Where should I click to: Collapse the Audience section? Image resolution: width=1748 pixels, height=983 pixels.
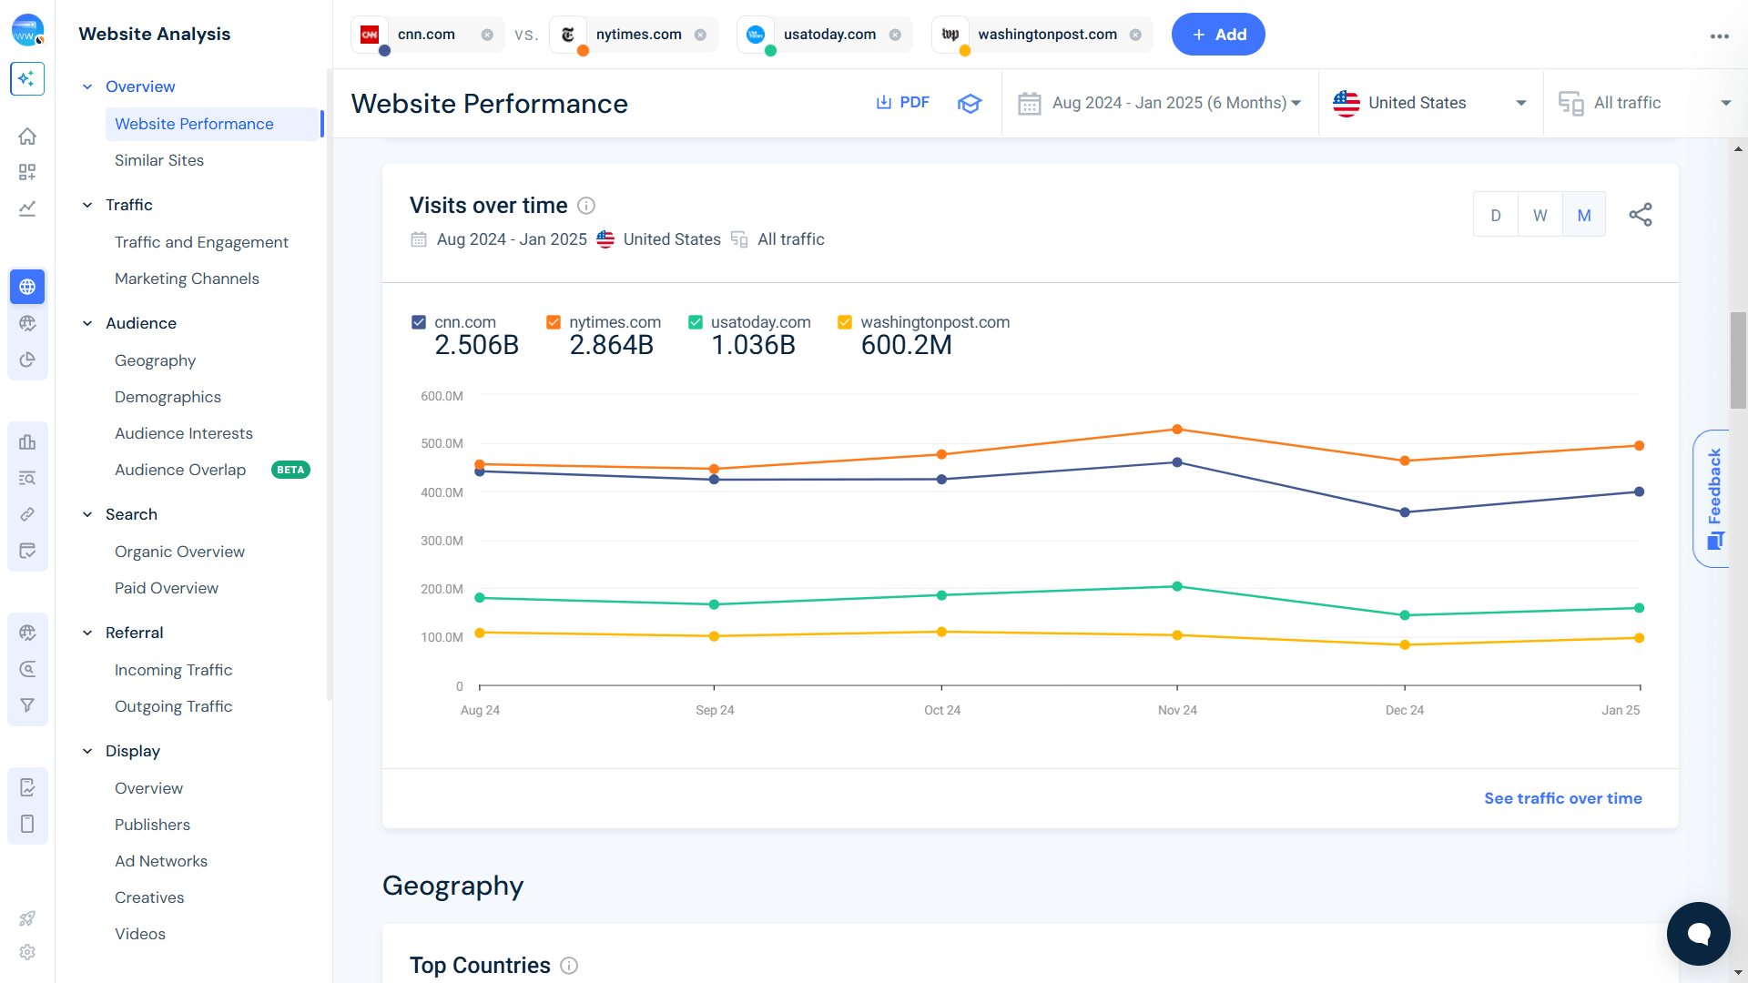pos(87,323)
